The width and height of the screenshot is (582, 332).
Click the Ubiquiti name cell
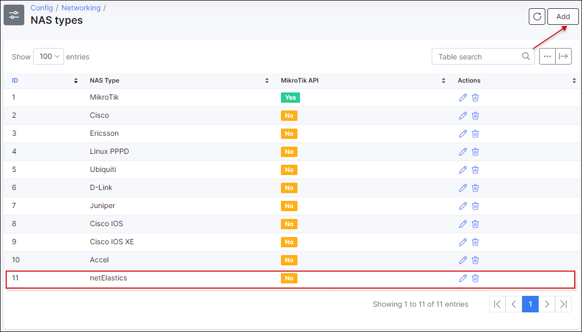tap(103, 169)
